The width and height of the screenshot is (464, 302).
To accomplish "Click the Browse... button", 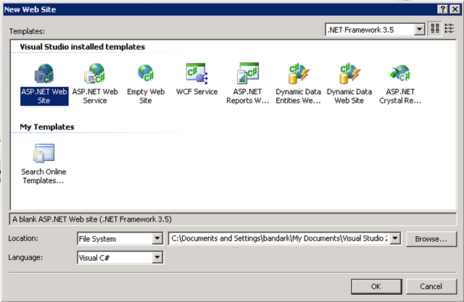I will [431, 239].
